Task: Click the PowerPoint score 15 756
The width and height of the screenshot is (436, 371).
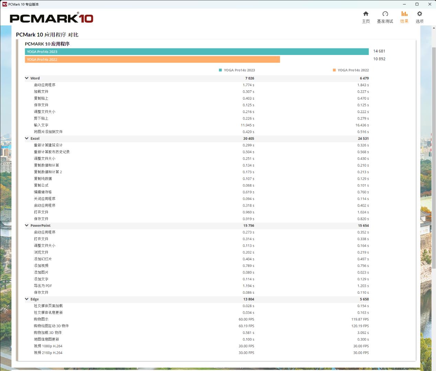Action: click(249, 226)
